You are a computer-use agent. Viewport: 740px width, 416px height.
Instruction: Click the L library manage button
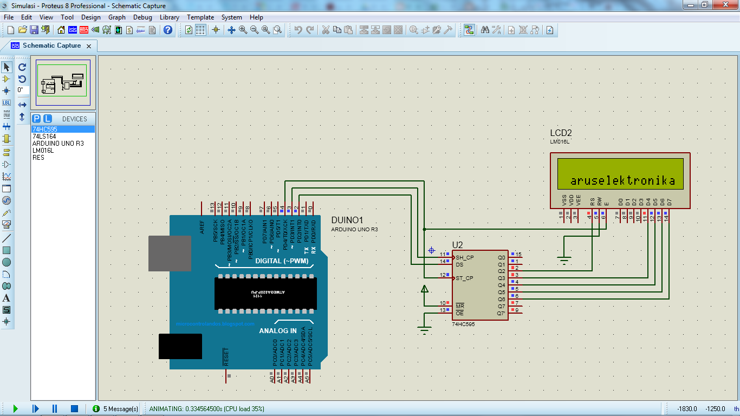48,119
